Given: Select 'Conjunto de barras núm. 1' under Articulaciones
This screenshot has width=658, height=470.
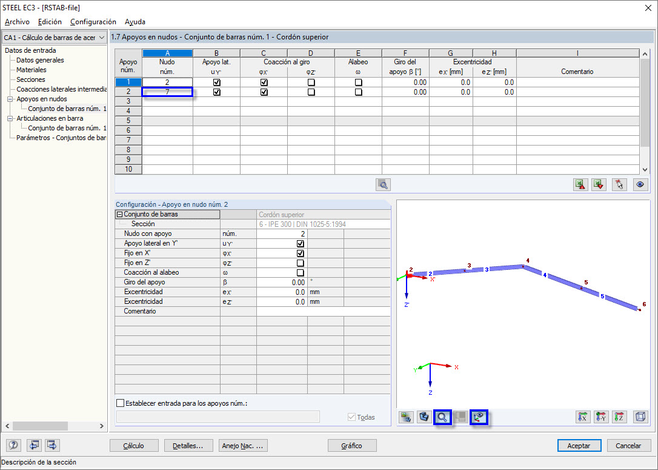Looking at the screenshot, I should (x=67, y=128).
